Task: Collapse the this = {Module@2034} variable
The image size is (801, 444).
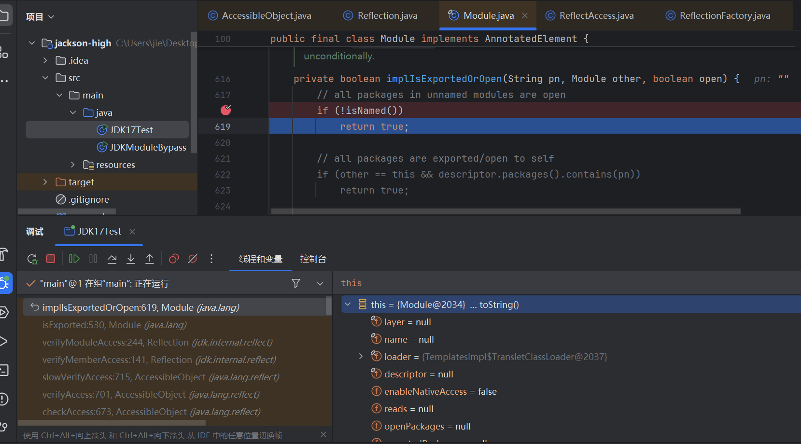Action: pyautogui.click(x=348, y=305)
